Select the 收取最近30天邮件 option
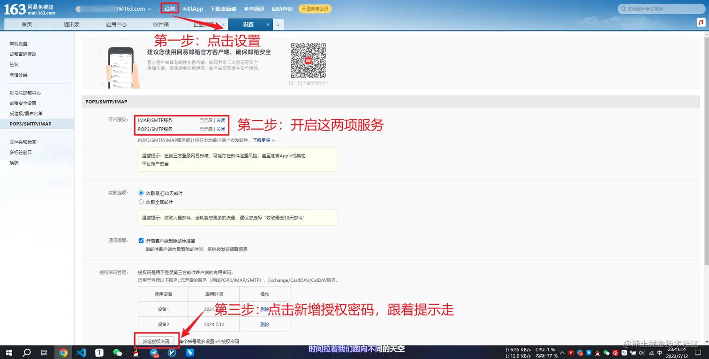Image resolution: width=709 pixels, height=359 pixels. click(141, 193)
